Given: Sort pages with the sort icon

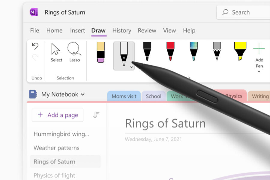Looking at the screenshot, I should [x=96, y=115].
